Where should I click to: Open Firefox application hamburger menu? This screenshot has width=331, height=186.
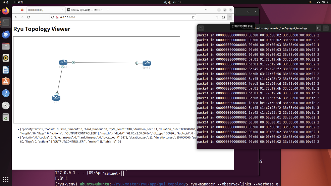[229, 17]
